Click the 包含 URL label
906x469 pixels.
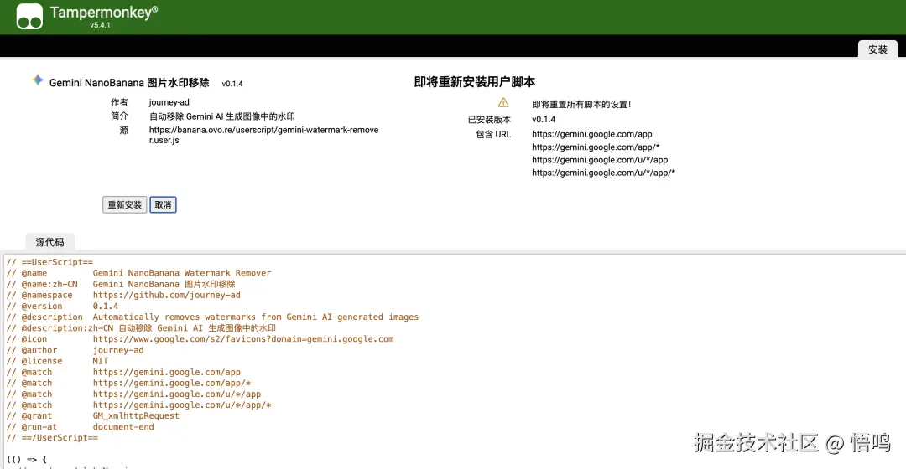(x=493, y=134)
